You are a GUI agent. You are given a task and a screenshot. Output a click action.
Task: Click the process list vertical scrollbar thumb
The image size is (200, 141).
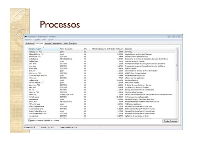point(177,65)
